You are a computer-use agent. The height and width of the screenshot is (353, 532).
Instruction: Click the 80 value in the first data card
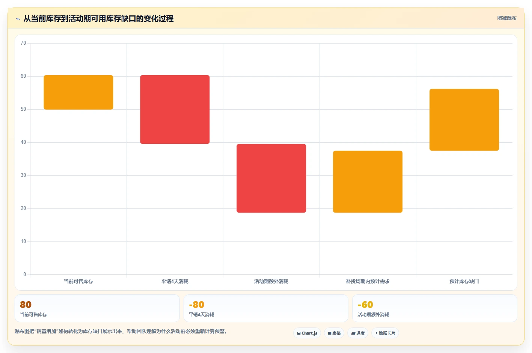[x=26, y=305]
